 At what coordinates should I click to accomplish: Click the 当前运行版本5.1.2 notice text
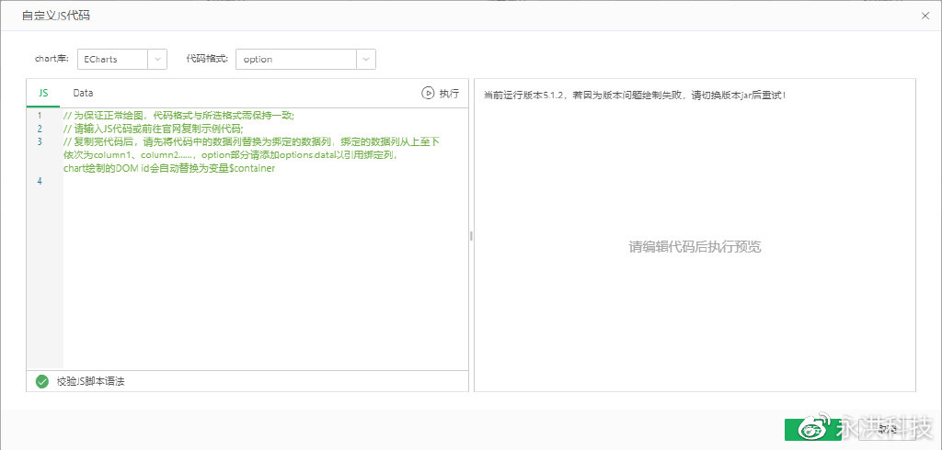coord(635,96)
